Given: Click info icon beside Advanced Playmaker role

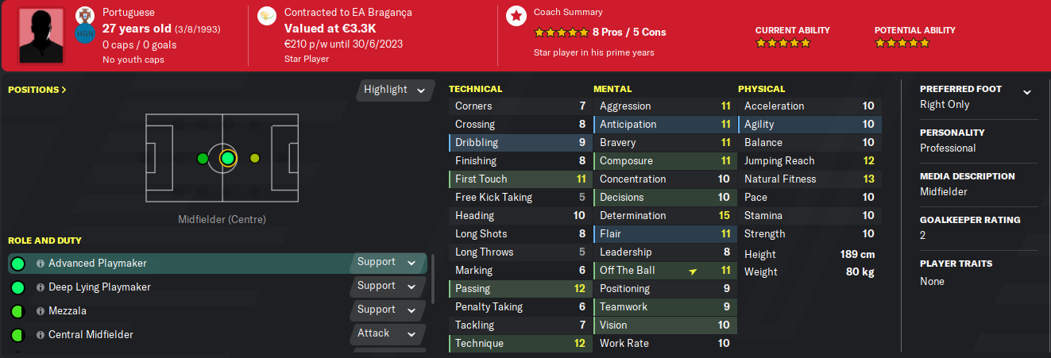Looking at the screenshot, I should 41,264.
